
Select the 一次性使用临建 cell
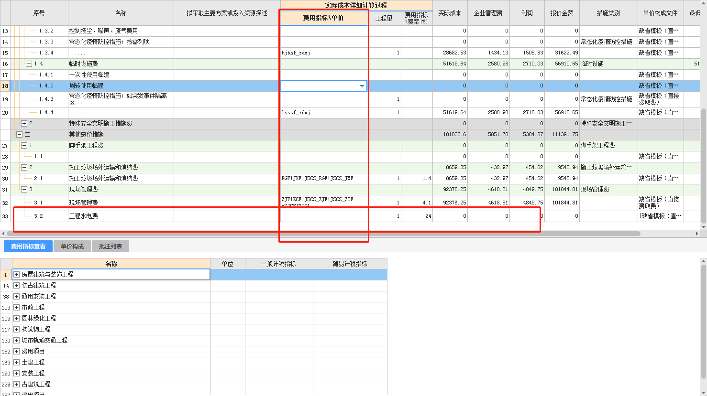coord(121,75)
